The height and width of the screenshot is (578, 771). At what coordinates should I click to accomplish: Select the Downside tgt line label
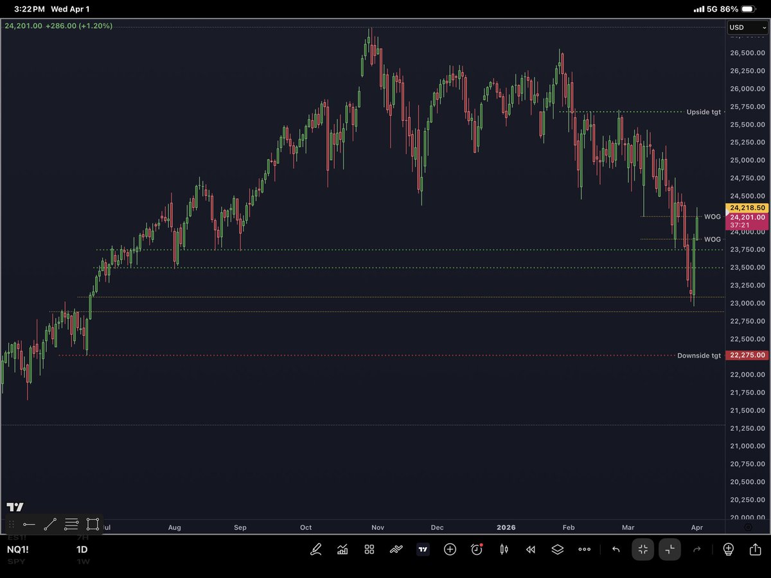coord(699,355)
